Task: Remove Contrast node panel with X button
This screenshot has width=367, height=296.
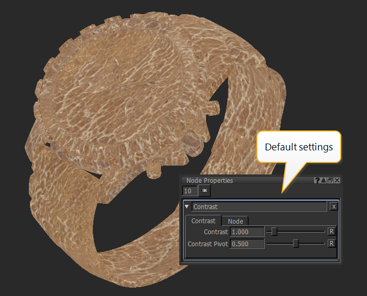Action: [334, 207]
